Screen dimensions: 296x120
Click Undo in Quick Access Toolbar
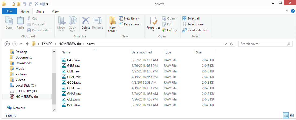pyautogui.click(x=24, y=4)
